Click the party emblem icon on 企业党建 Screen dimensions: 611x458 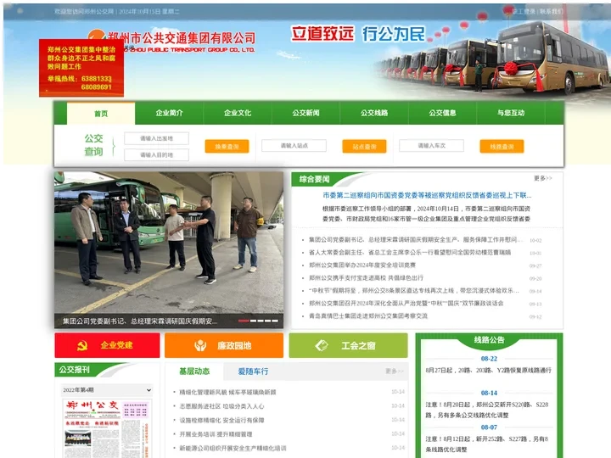click(82, 345)
